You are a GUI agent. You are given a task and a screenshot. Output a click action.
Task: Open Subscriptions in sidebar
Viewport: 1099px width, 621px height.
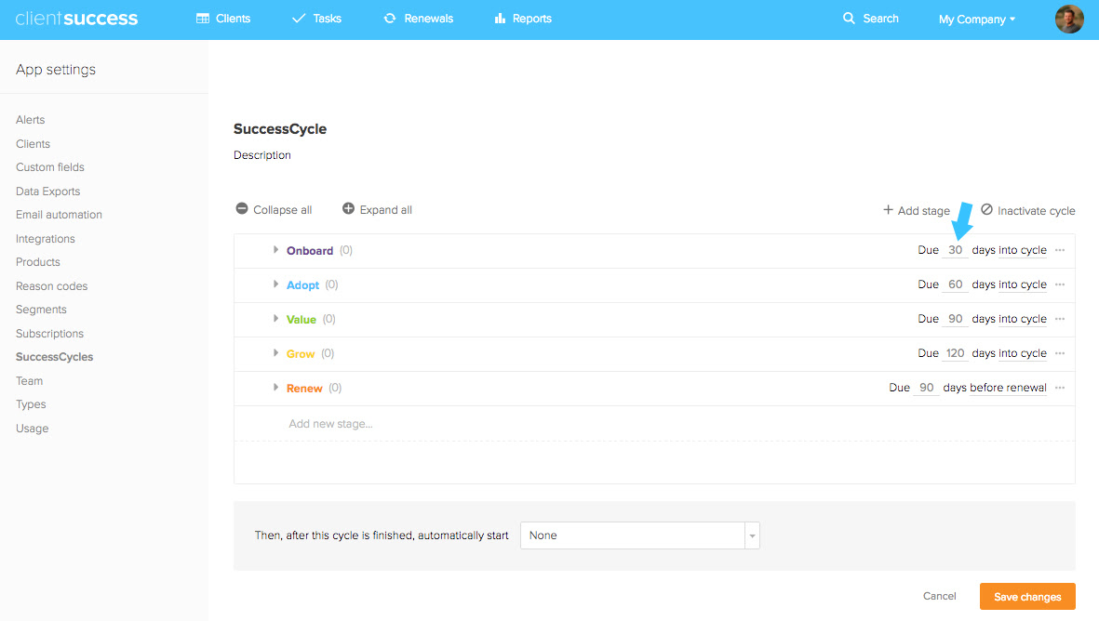click(x=49, y=333)
